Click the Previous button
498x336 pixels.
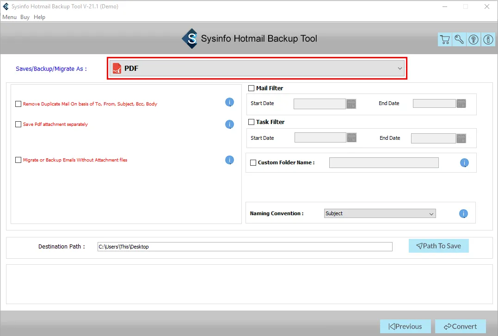tap(405, 326)
